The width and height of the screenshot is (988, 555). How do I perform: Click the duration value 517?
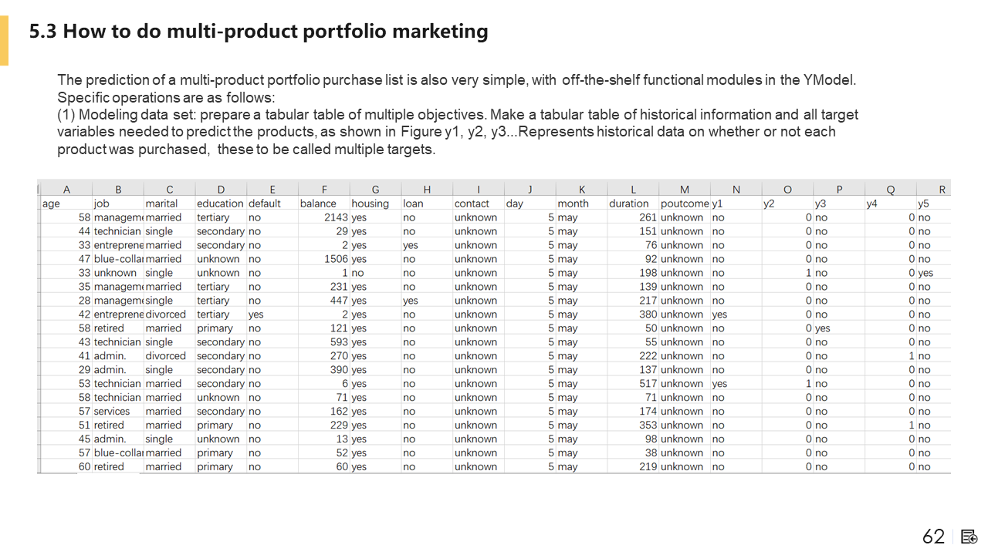tap(648, 383)
